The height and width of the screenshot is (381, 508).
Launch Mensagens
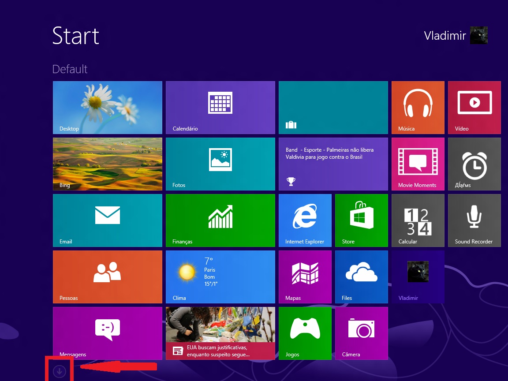[x=107, y=333]
